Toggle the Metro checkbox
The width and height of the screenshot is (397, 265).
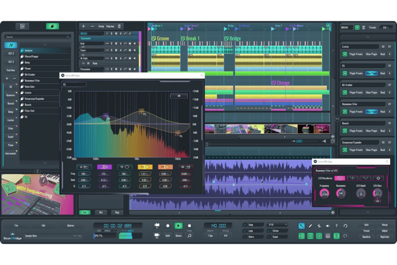(x=245, y=237)
